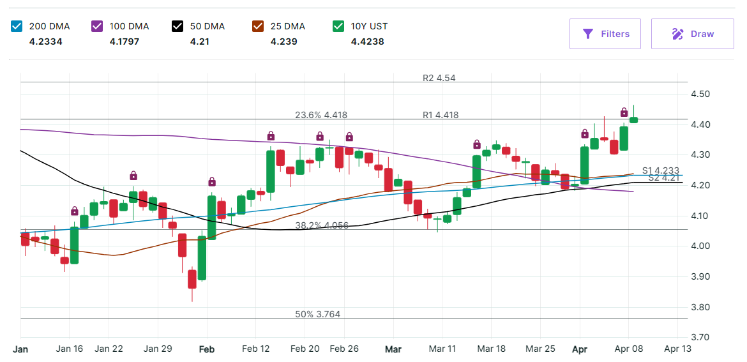Screen dimensions: 747x362
Task: Click the lock marker above the Feb 22 candle
Action: (320, 136)
